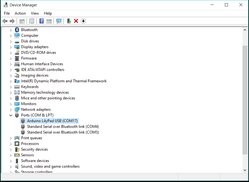Click the Processors icon

17,144
